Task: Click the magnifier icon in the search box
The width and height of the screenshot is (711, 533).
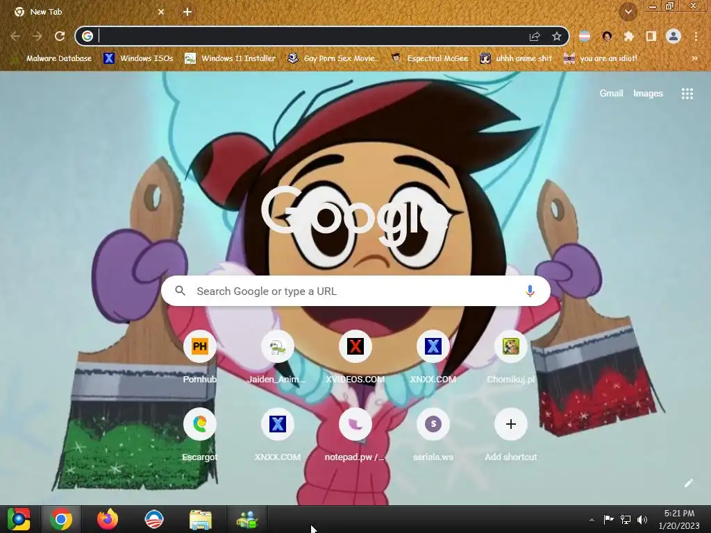Action: (x=180, y=291)
